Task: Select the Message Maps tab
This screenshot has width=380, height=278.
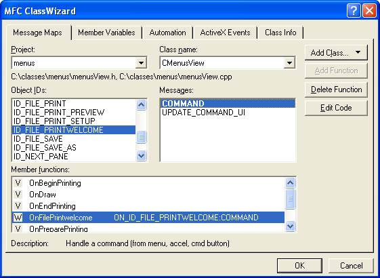Action: [x=38, y=33]
